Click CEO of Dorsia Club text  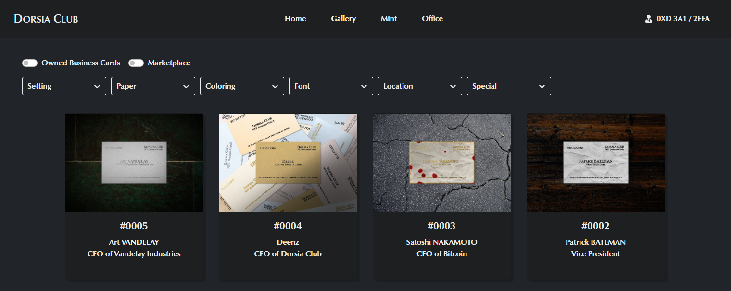click(288, 253)
